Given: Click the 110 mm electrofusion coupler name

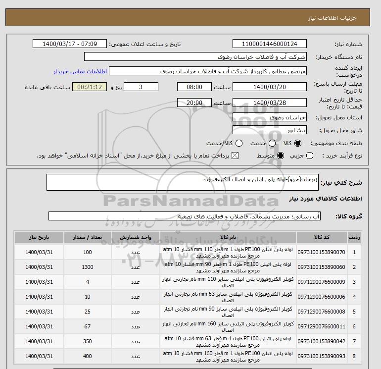Looking at the screenshot, I should (x=228, y=282).
